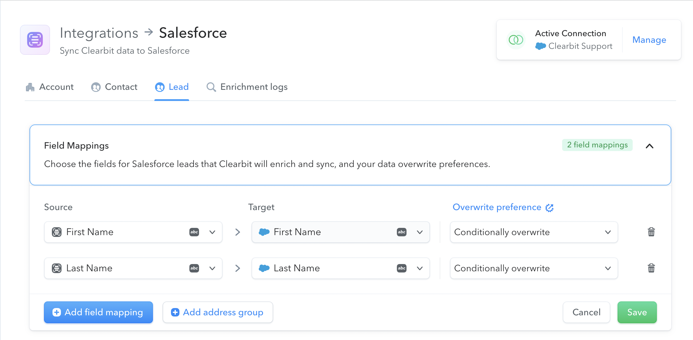Click the Overwrite preference link
Image resolution: width=693 pixels, height=340 pixels.
497,207
